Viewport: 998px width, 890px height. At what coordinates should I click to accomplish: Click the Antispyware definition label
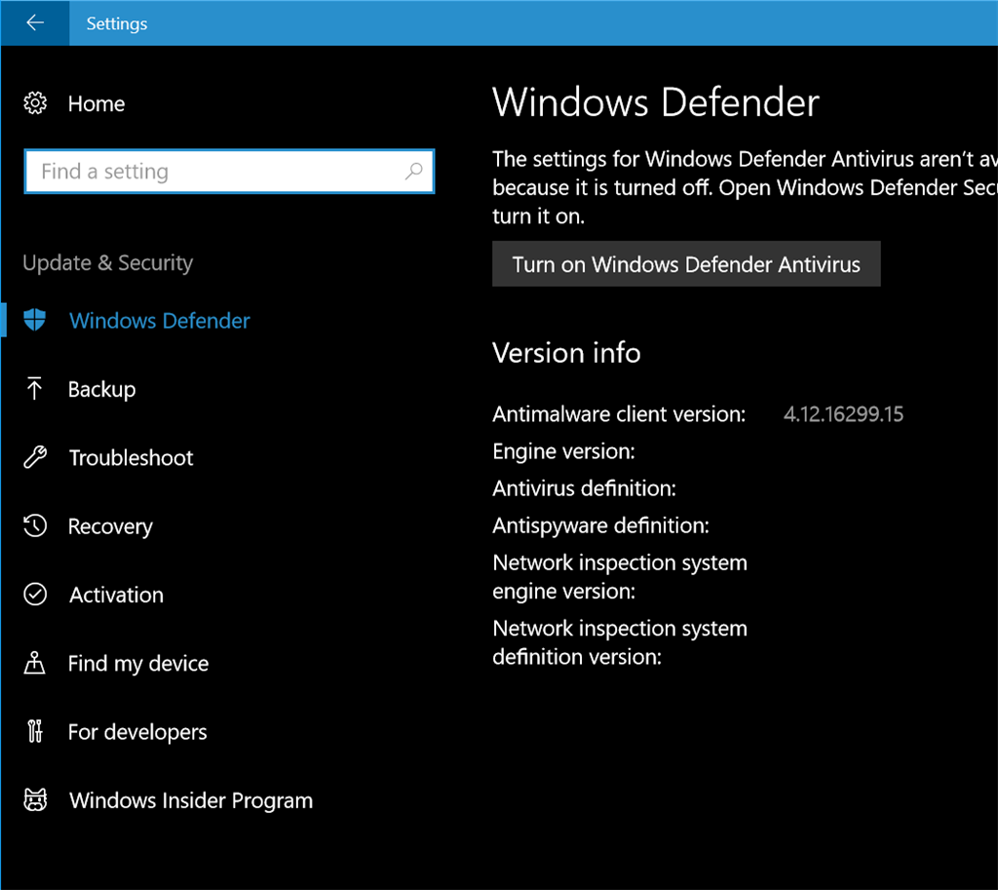(x=600, y=525)
